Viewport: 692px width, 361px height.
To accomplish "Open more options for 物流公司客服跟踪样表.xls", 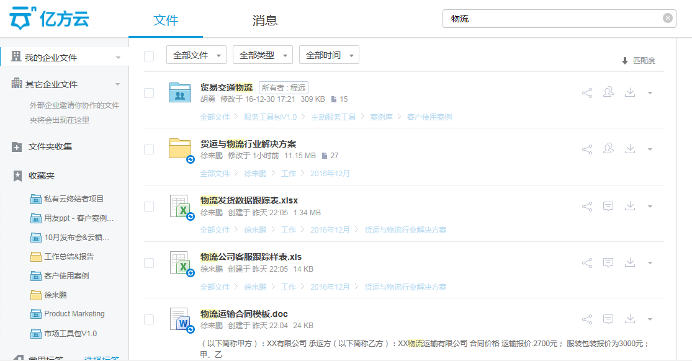I will (650, 262).
